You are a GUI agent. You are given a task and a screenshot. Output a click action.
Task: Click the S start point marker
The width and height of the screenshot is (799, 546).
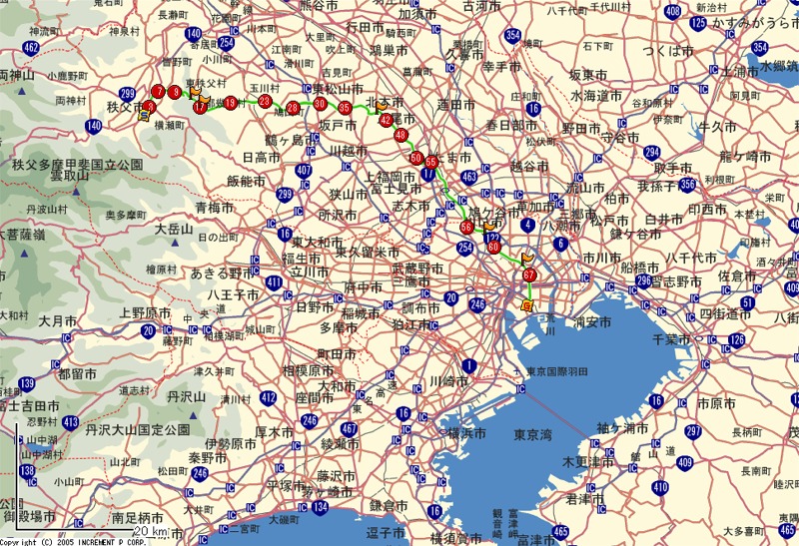coord(145,115)
